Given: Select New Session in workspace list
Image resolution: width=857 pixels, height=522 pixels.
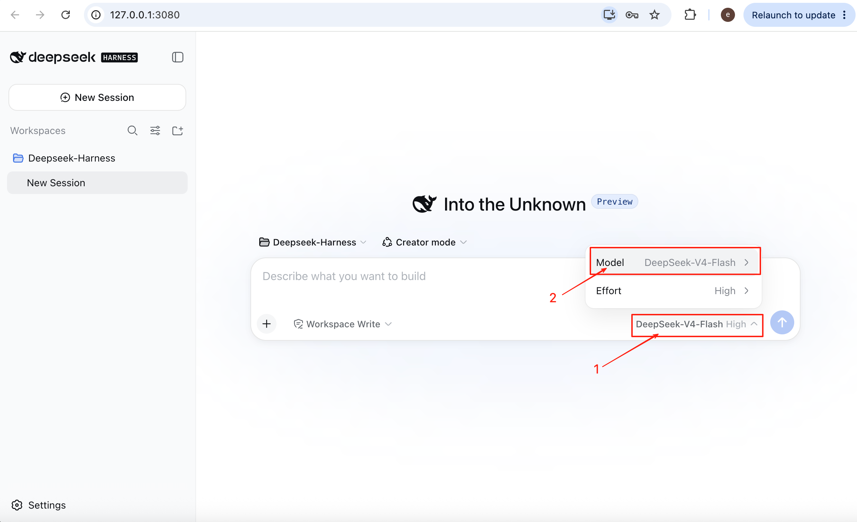Looking at the screenshot, I should (97, 183).
